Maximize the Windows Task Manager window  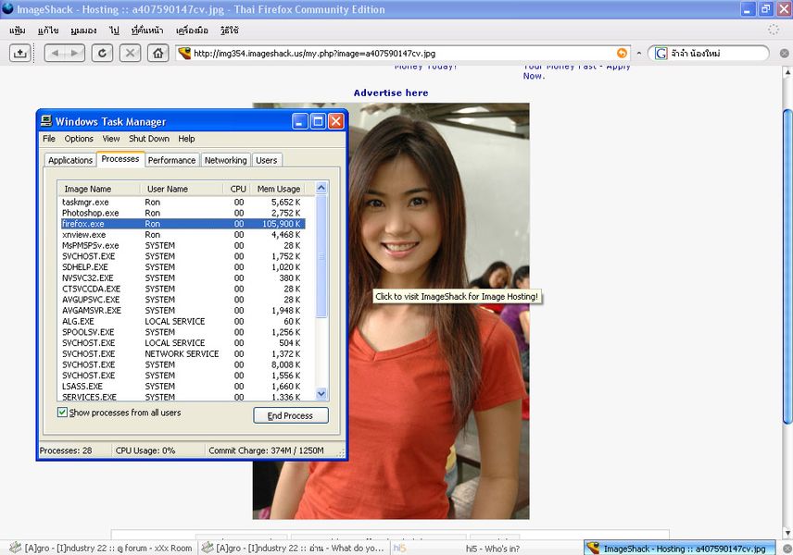coord(318,121)
